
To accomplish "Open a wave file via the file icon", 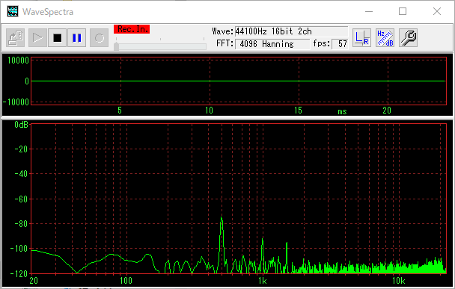I will (16, 37).
